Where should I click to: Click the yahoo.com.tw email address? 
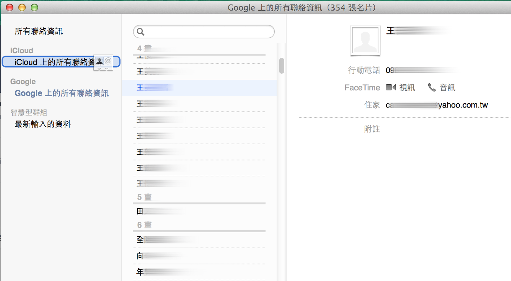point(437,105)
